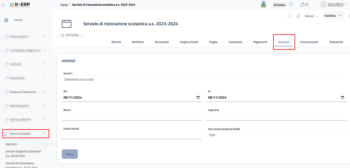Open the notifications bell icon

point(302,5)
